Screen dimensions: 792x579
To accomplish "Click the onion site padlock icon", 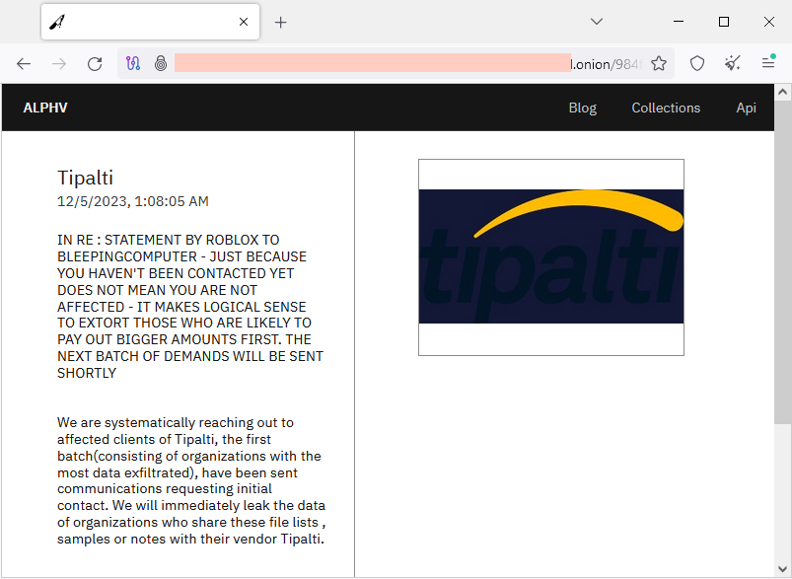I will tap(161, 64).
